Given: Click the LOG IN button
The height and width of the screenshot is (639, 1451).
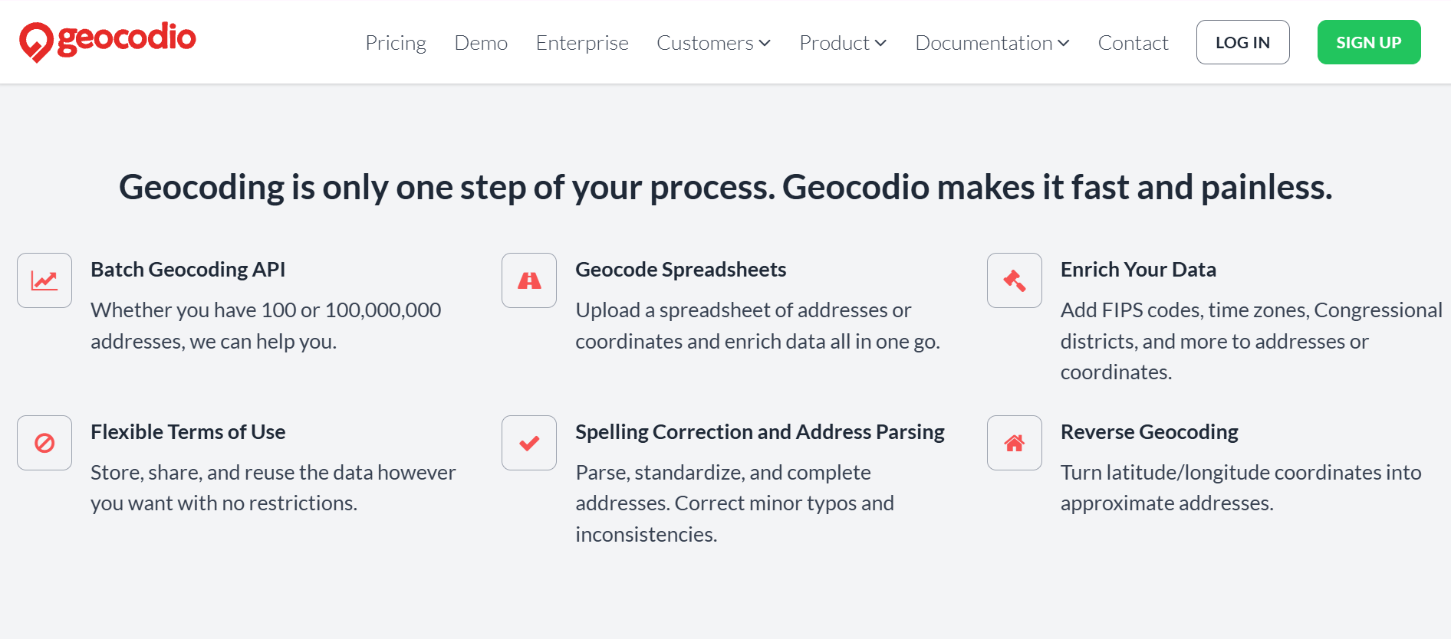Looking at the screenshot, I should tap(1242, 42).
